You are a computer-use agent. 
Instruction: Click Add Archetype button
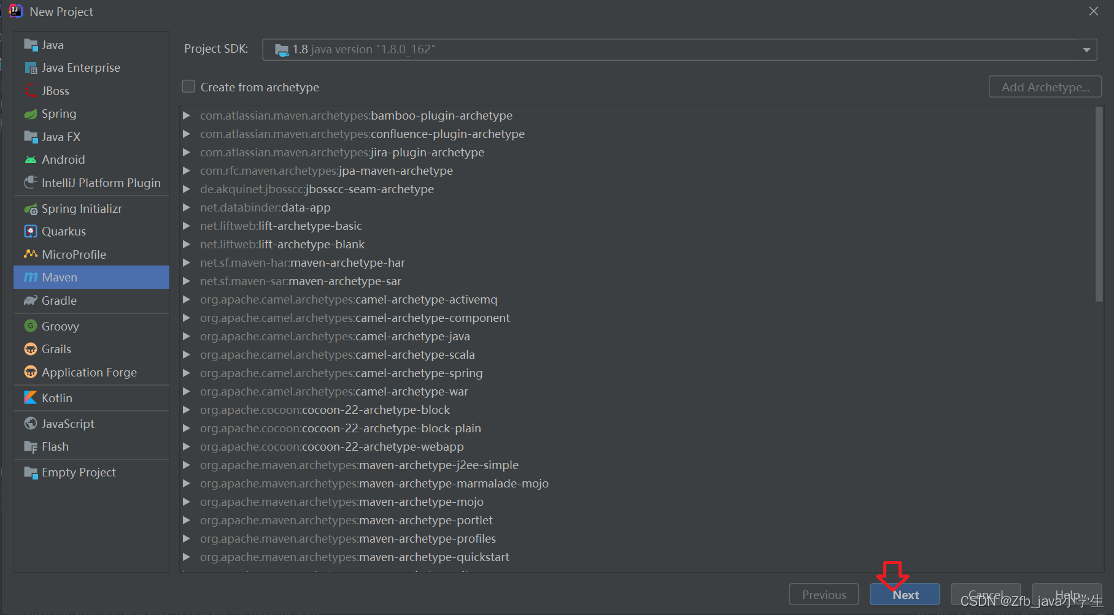1045,86
